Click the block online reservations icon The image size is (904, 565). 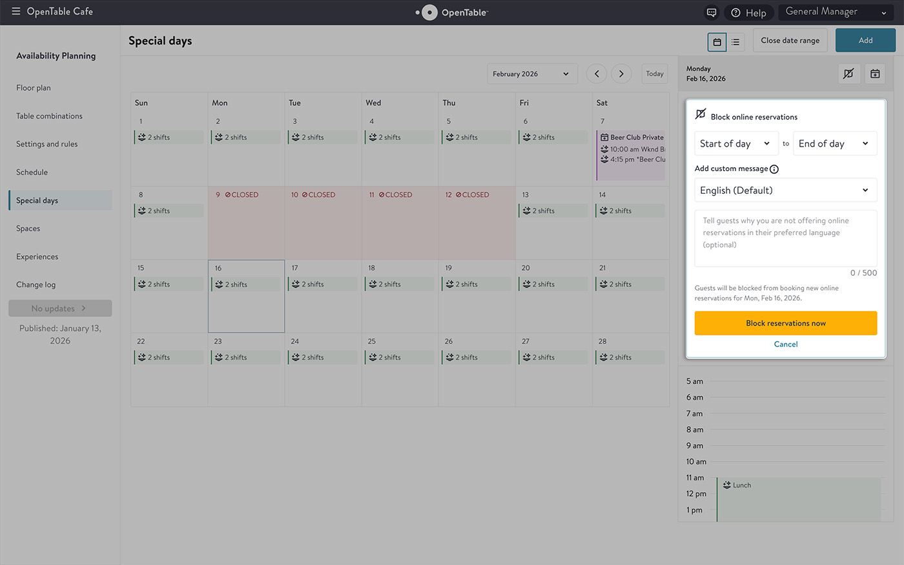848,74
